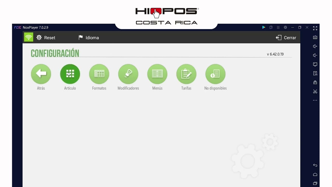Click NoxPlayer install APK icon
This screenshot has height=187, width=332.
[x=315, y=74]
